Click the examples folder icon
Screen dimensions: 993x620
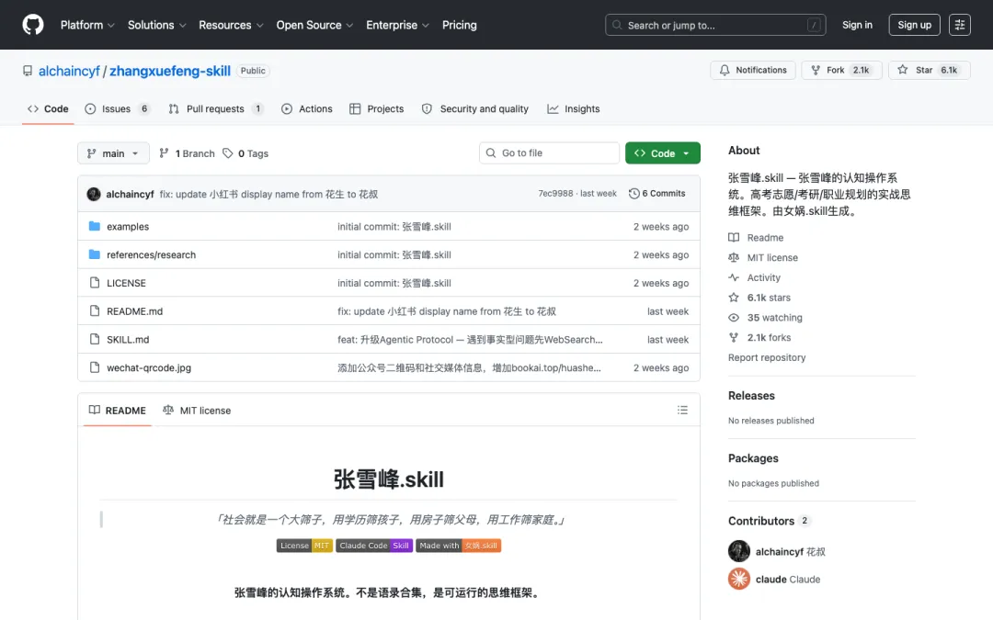pyautogui.click(x=95, y=226)
